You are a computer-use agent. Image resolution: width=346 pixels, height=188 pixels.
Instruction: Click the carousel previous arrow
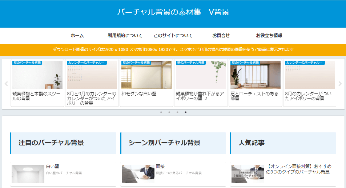click(6, 84)
